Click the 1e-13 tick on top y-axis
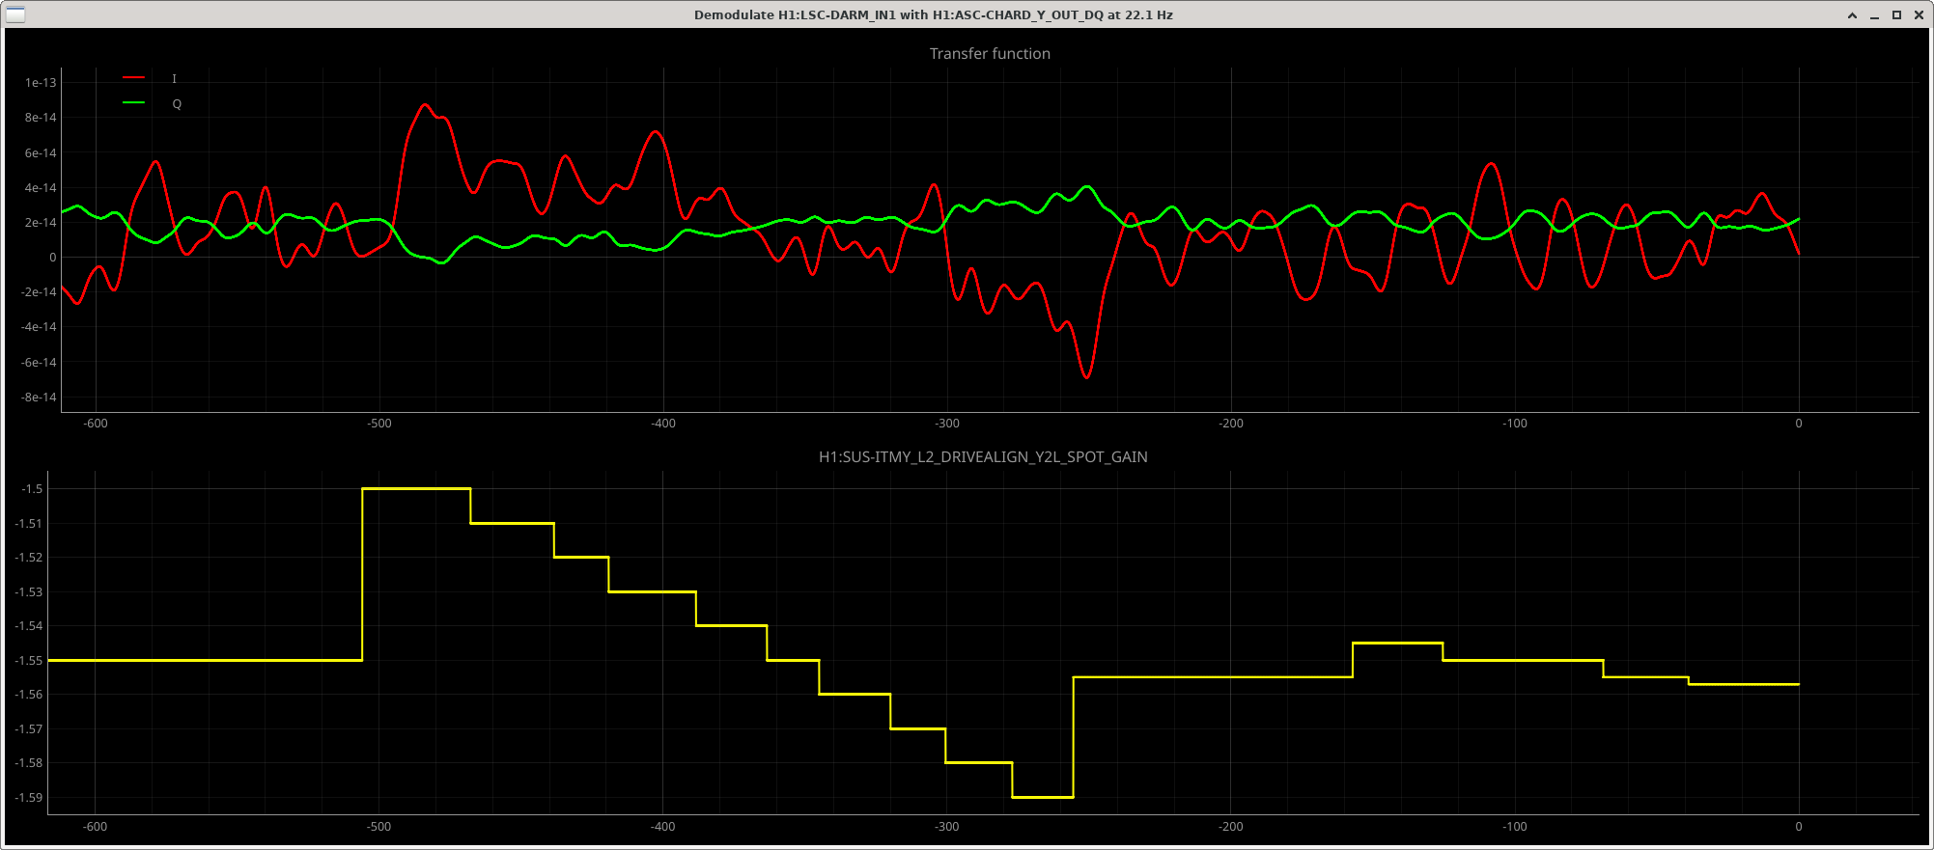Image resolution: width=1934 pixels, height=850 pixels. (x=41, y=83)
